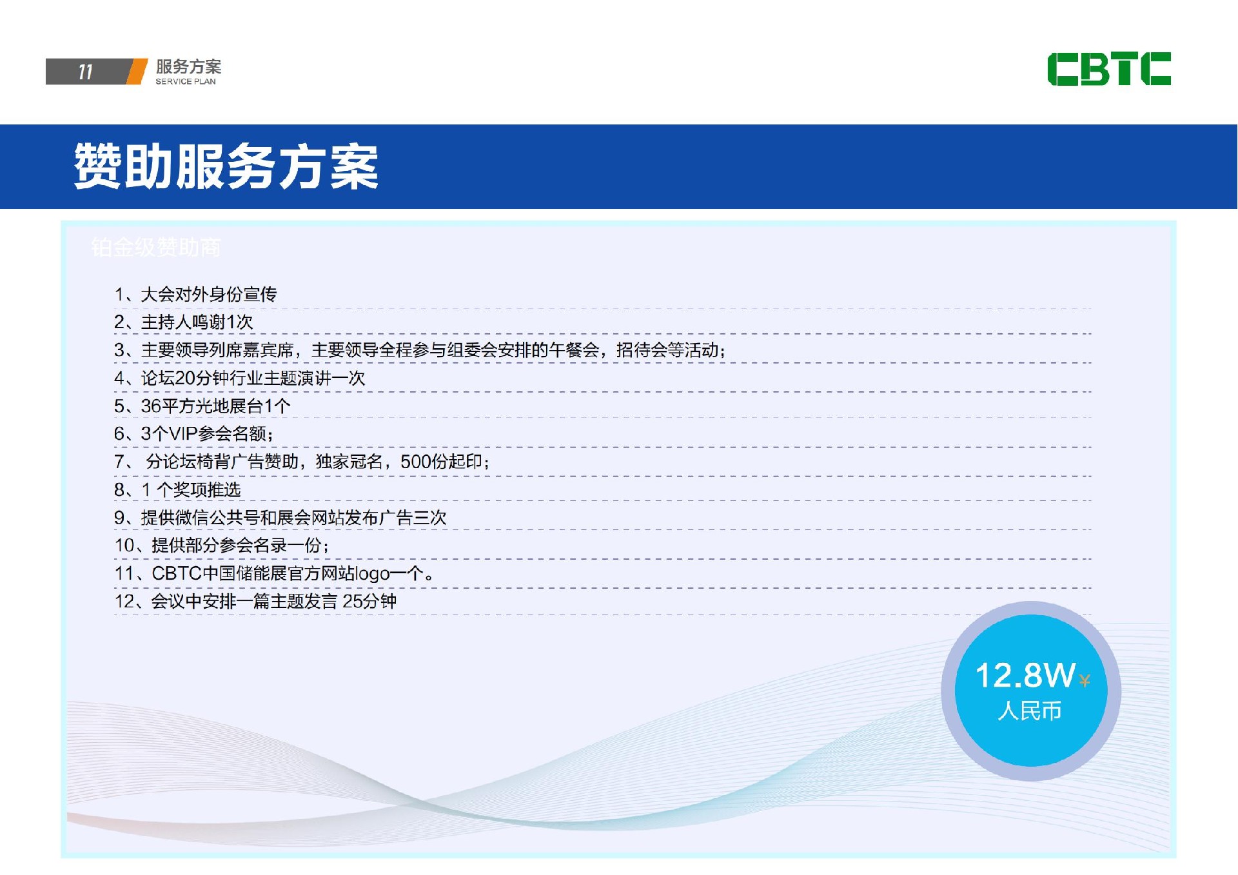1238x875 pixels.
Task: Click the 赞助服务方案 title banner text
Action: (226, 166)
